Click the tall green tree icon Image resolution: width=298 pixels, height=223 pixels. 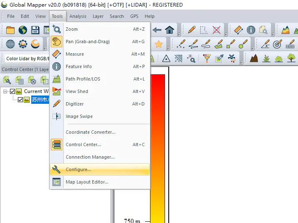(291, 58)
